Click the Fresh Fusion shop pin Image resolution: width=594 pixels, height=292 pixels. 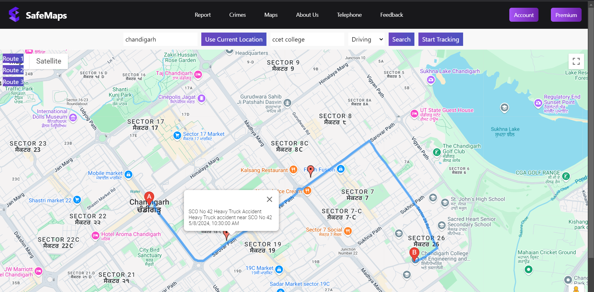341,169
